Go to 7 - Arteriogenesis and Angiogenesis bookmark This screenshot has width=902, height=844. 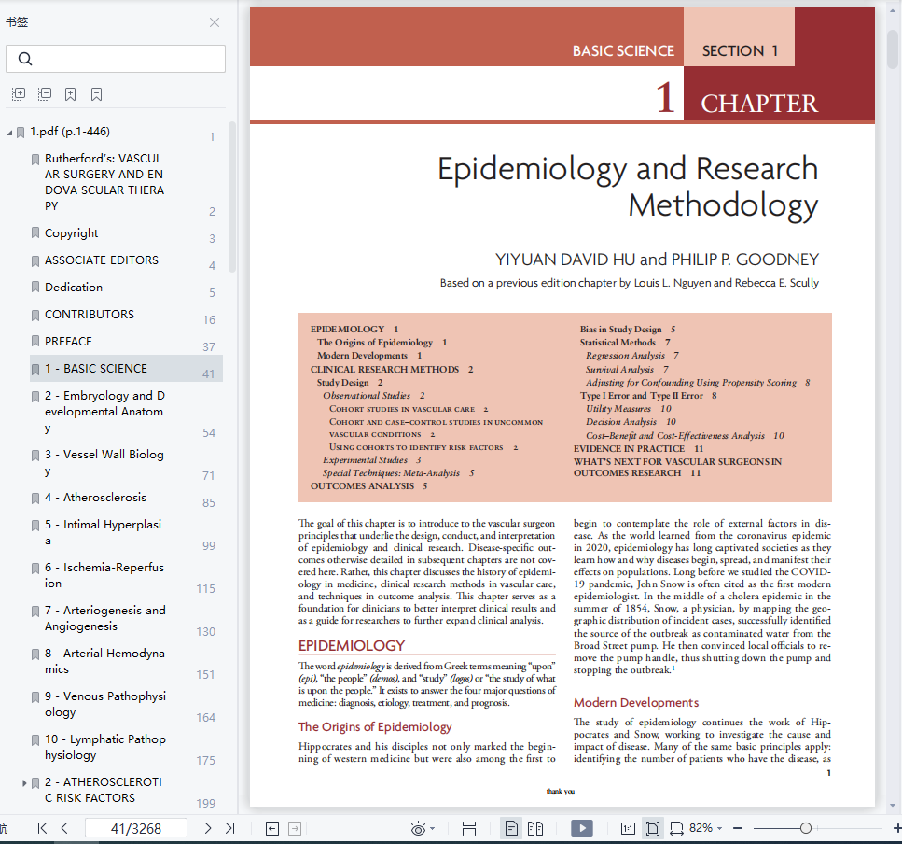pos(105,618)
